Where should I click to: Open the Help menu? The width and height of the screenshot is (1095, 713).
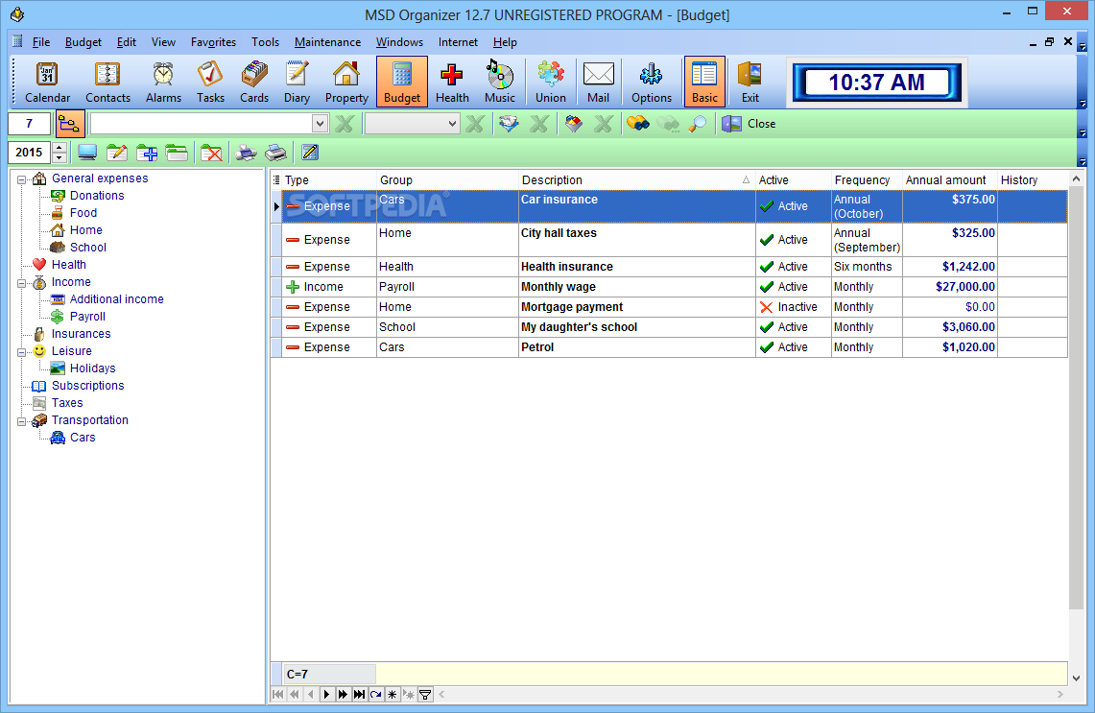(x=505, y=42)
